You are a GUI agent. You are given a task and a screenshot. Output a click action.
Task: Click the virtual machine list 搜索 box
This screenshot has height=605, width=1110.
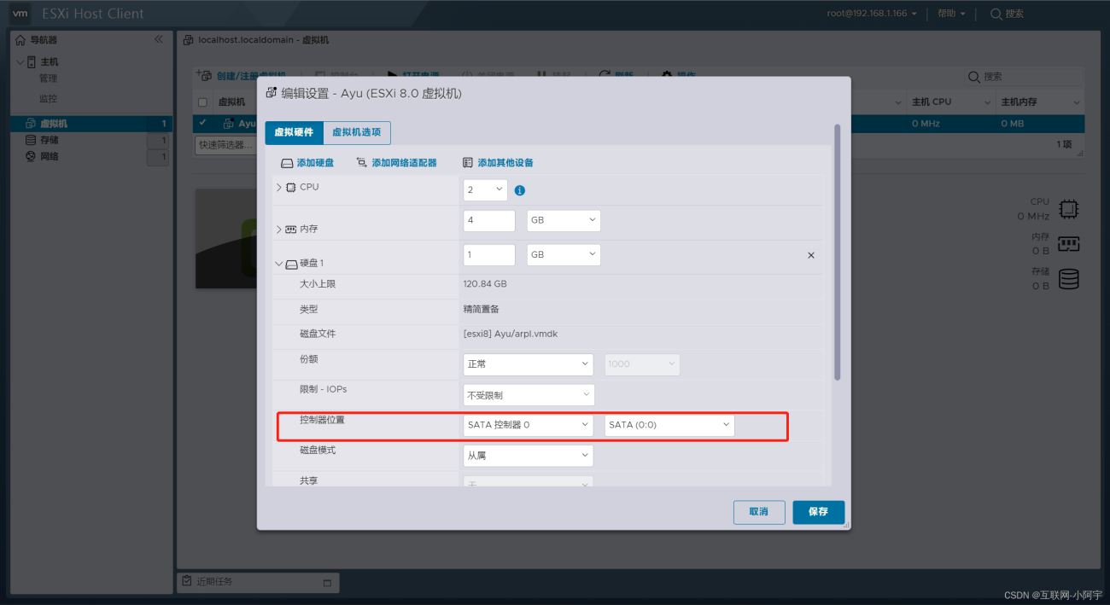coord(1023,77)
